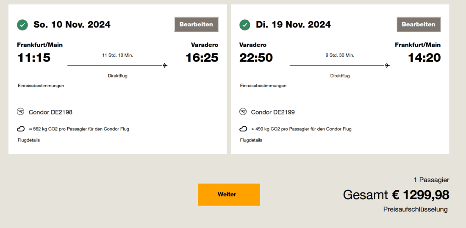Click the Condor logo next to DE2199
This screenshot has height=228, width=466.
click(243, 112)
